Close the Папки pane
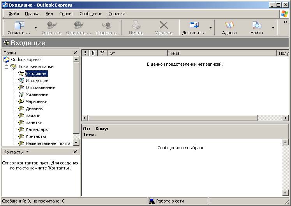Screen dimensions: 291x206 click(x=75, y=53)
